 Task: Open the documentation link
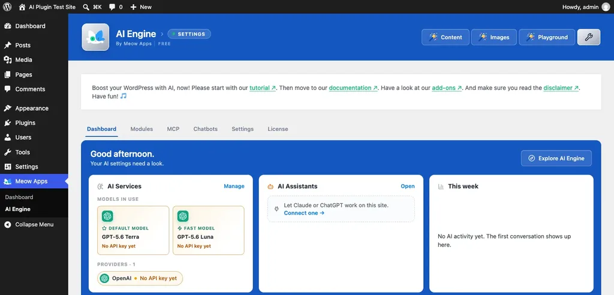(x=353, y=88)
